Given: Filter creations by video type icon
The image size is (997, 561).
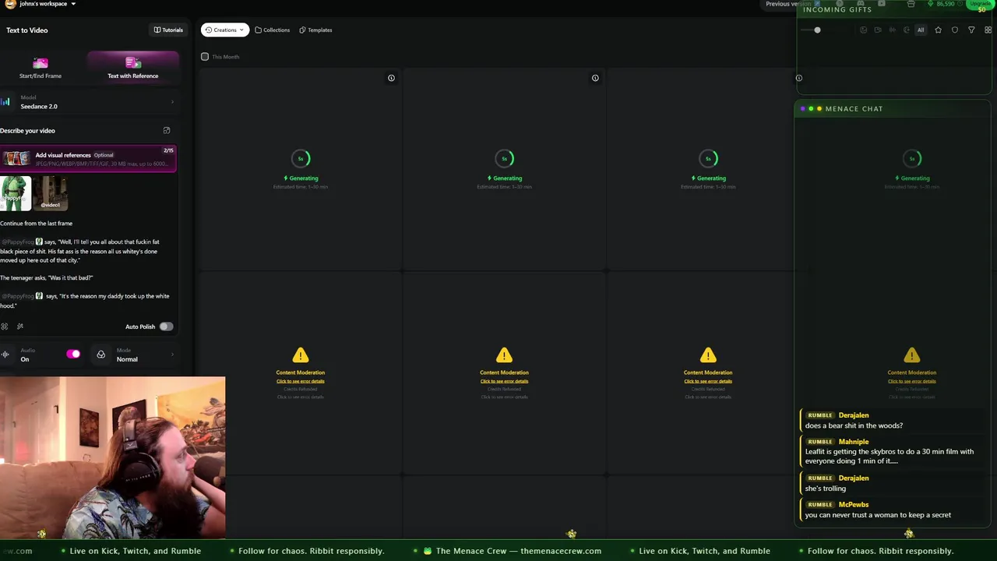Looking at the screenshot, I should tap(878, 30).
